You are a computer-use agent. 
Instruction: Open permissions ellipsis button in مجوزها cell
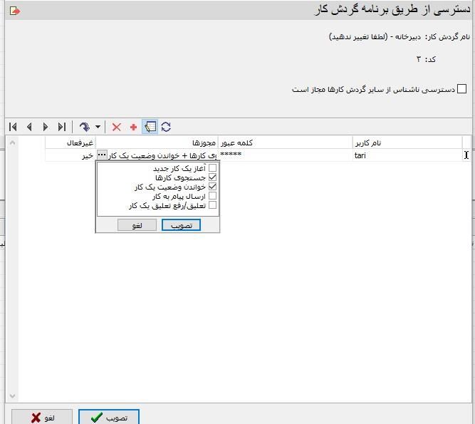pyautogui.click(x=102, y=155)
